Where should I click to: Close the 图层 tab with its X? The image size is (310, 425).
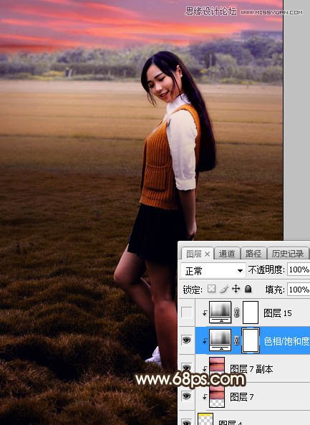click(x=207, y=254)
